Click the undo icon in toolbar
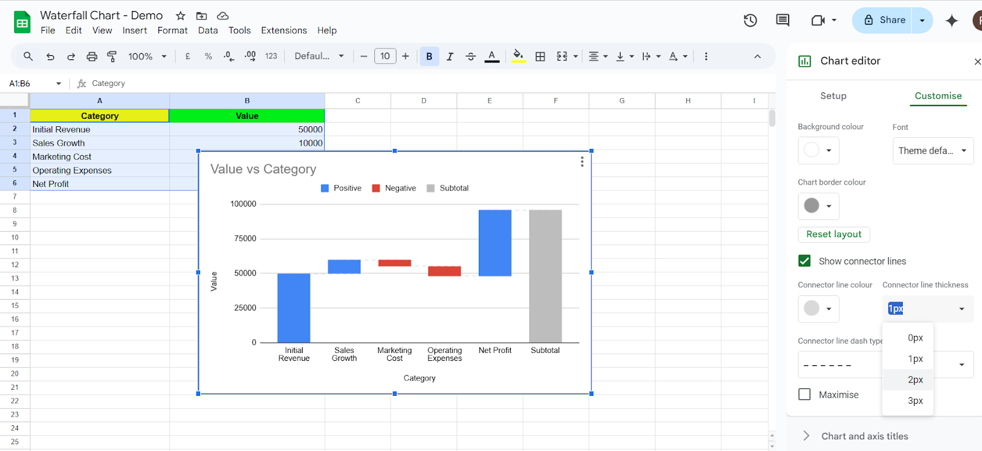This screenshot has width=982, height=451. [50, 56]
